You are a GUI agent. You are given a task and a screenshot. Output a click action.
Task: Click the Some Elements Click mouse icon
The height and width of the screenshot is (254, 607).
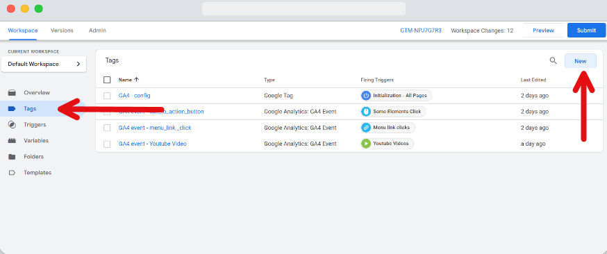(x=366, y=112)
